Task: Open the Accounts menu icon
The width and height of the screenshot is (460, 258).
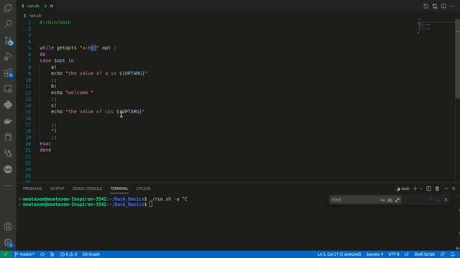Action: click(x=8, y=226)
